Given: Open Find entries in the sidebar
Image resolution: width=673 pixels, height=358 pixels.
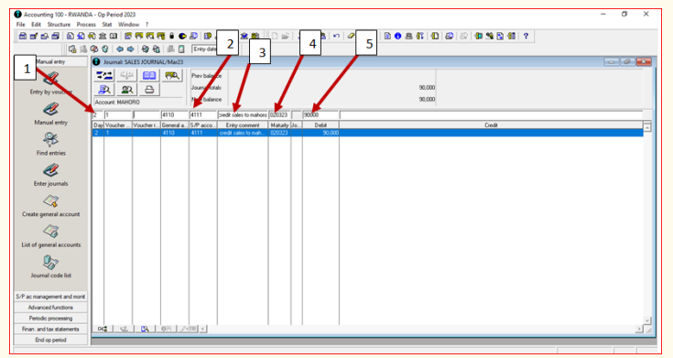Looking at the screenshot, I should pyautogui.click(x=50, y=145).
